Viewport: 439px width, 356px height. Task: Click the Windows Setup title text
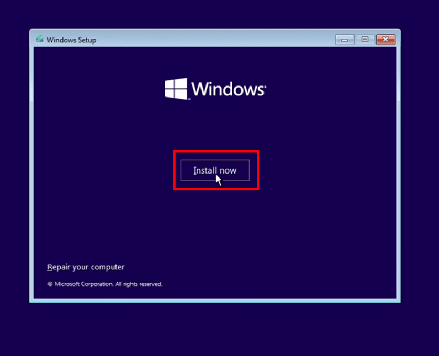click(x=71, y=40)
